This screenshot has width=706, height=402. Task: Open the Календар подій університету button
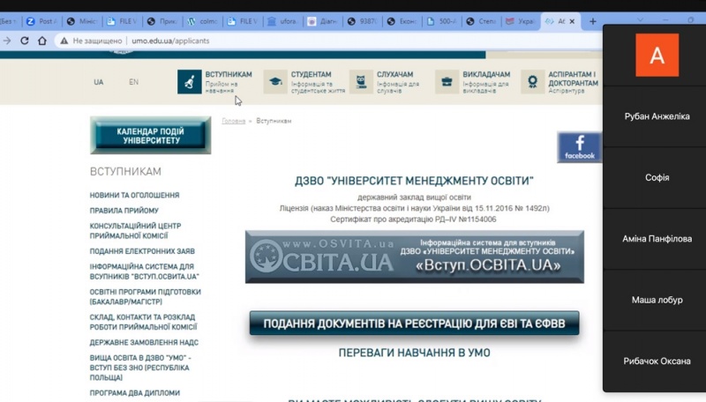149,136
